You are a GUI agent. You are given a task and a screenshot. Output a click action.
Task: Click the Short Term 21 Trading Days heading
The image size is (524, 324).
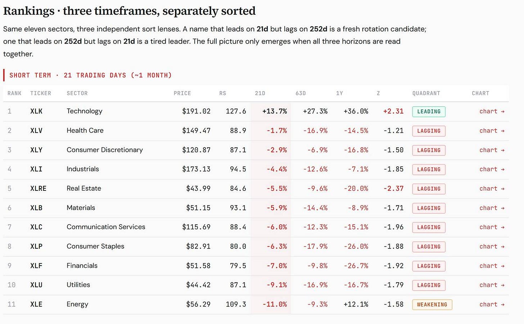click(90, 75)
